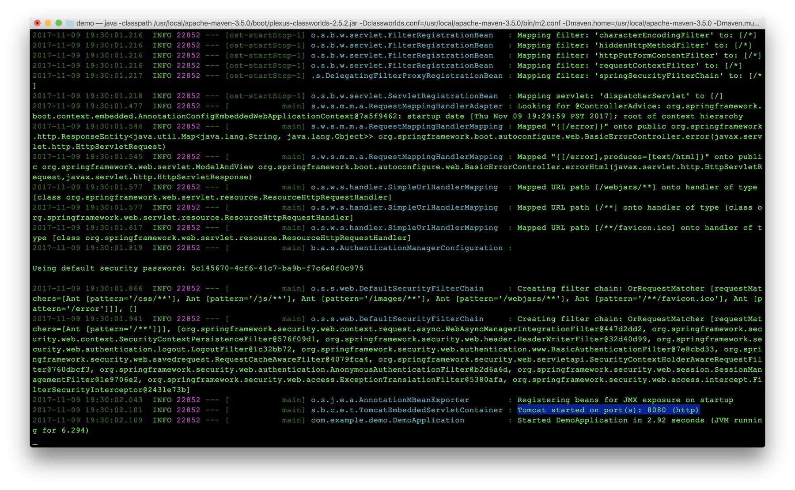Click 'characterEncodingFilter' mapping filter message
This screenshot has height=490, width=795.
point(636,35)
